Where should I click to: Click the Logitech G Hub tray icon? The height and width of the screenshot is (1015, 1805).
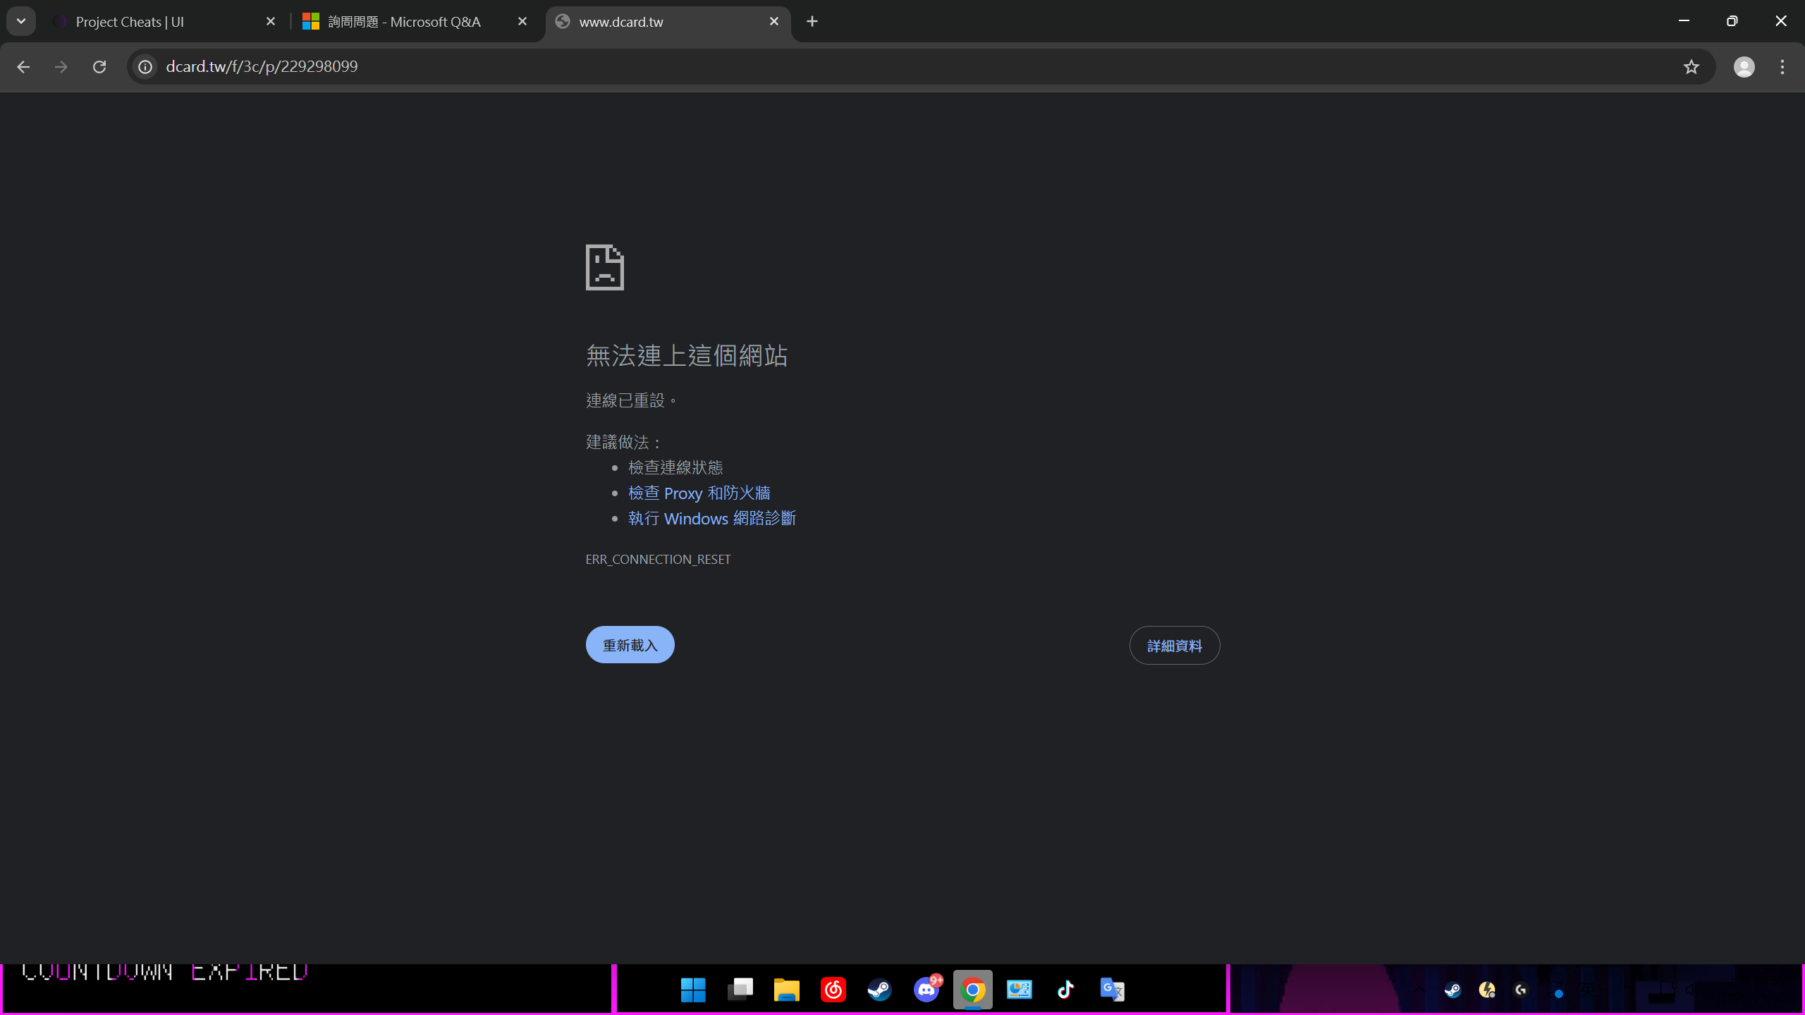[x=1521, y=990]
